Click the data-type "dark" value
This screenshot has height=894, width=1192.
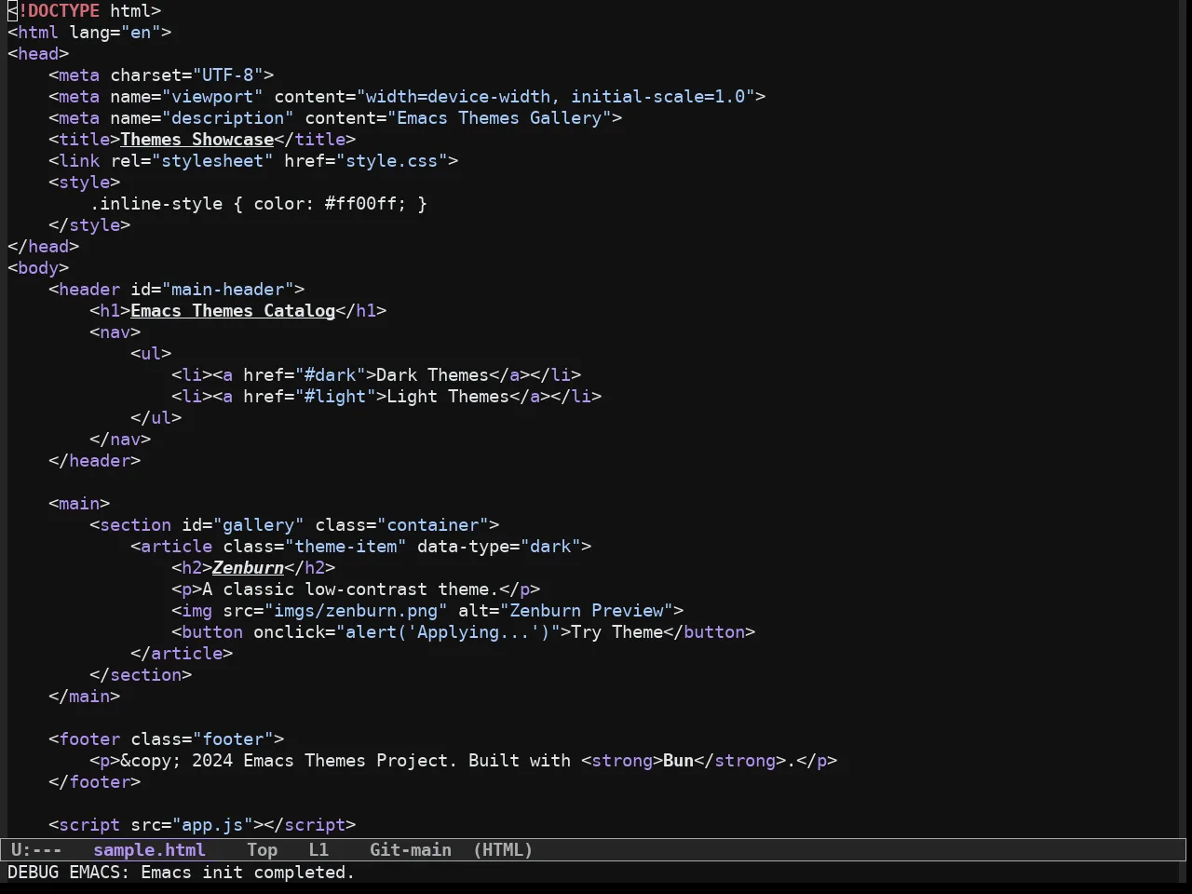click(551, 547)
